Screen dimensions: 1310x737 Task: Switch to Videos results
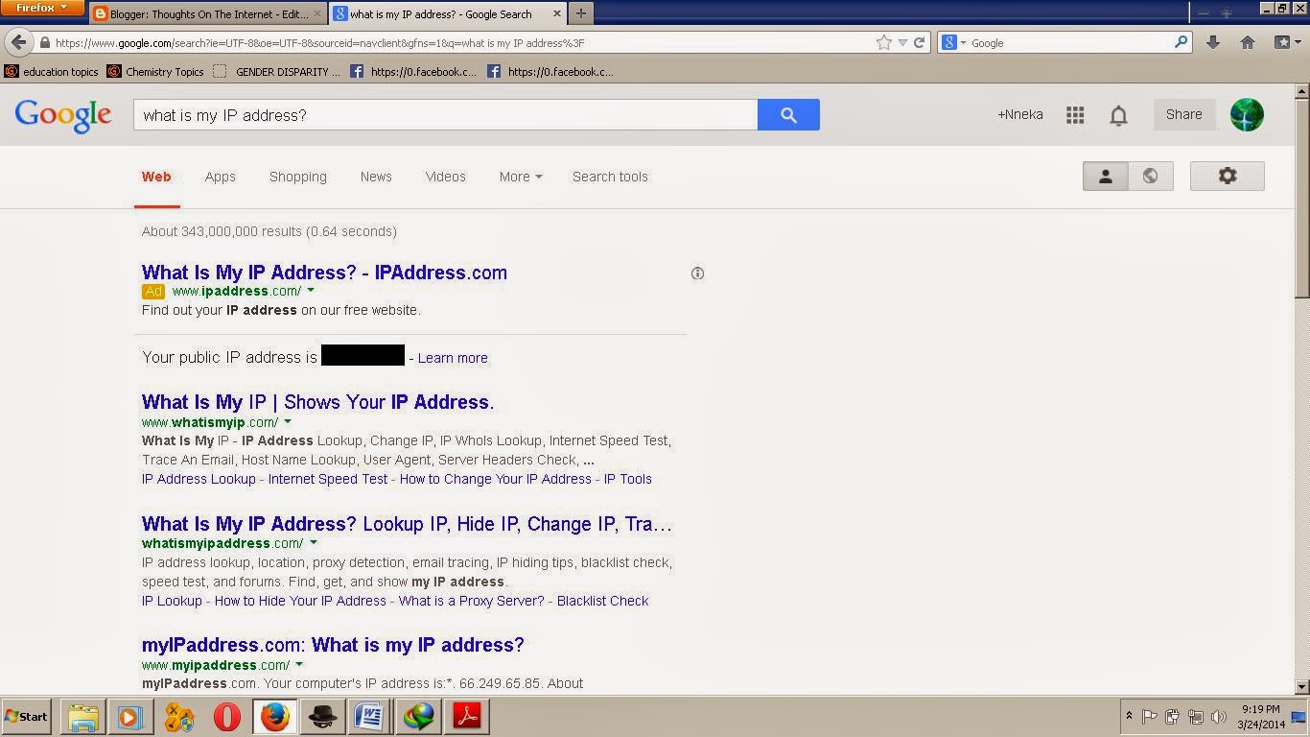445,177
